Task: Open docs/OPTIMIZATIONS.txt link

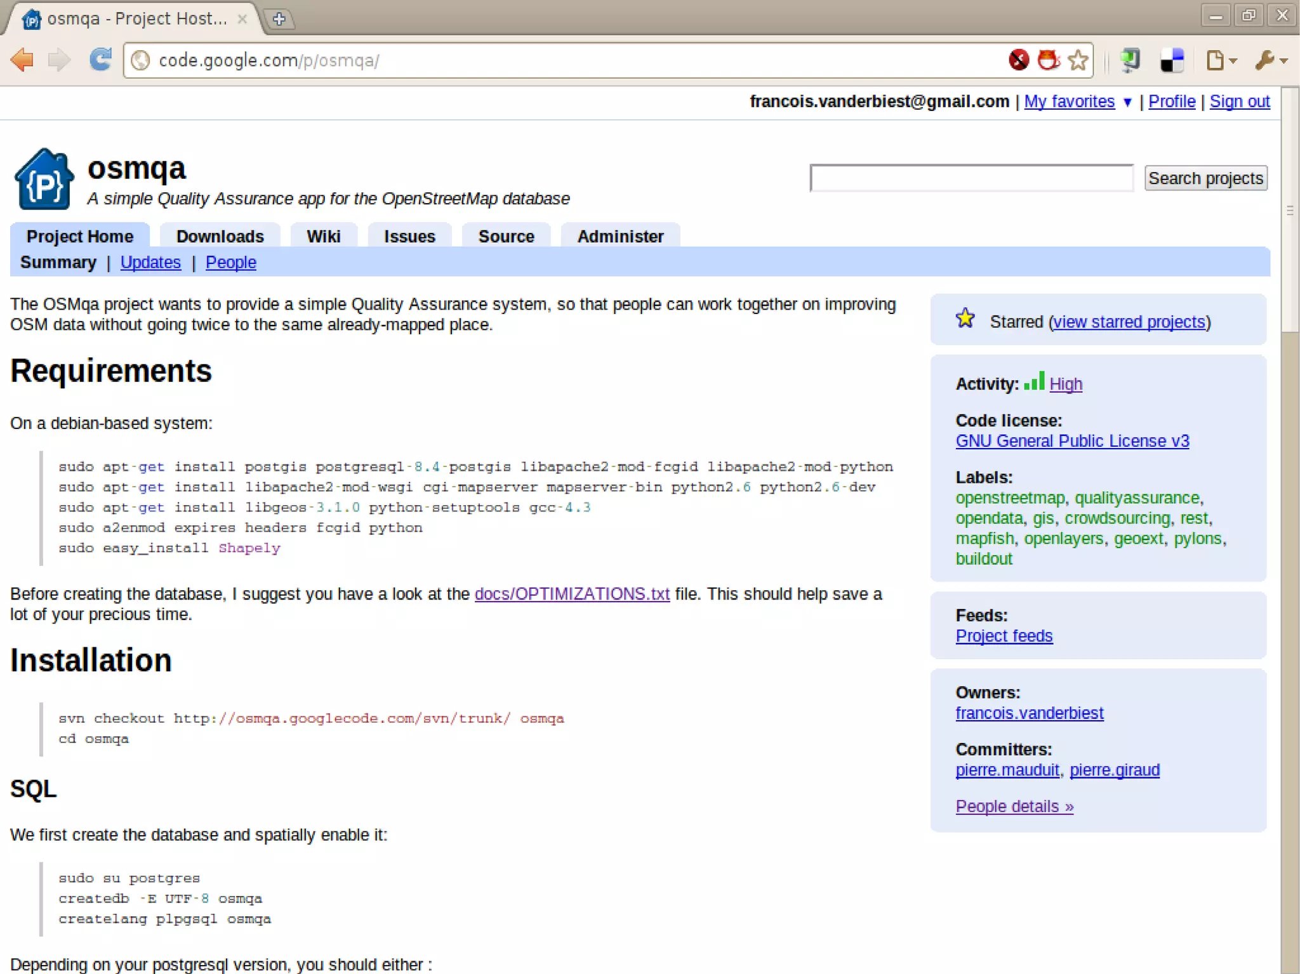Action: point(572,594)
